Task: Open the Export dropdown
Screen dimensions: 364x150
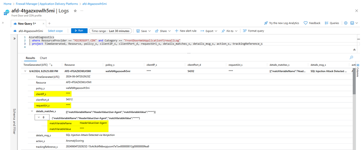Action: click(209, 31)
